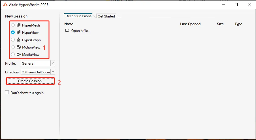Click the open folder icon
The height and width of the screenshot is (140, 256).
click(x=67, y=30)
